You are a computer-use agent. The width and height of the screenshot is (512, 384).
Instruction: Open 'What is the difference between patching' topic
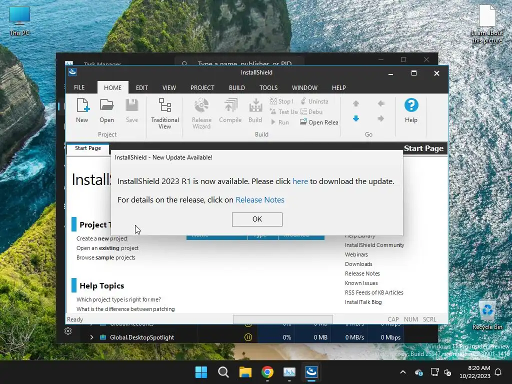point(125,309)
